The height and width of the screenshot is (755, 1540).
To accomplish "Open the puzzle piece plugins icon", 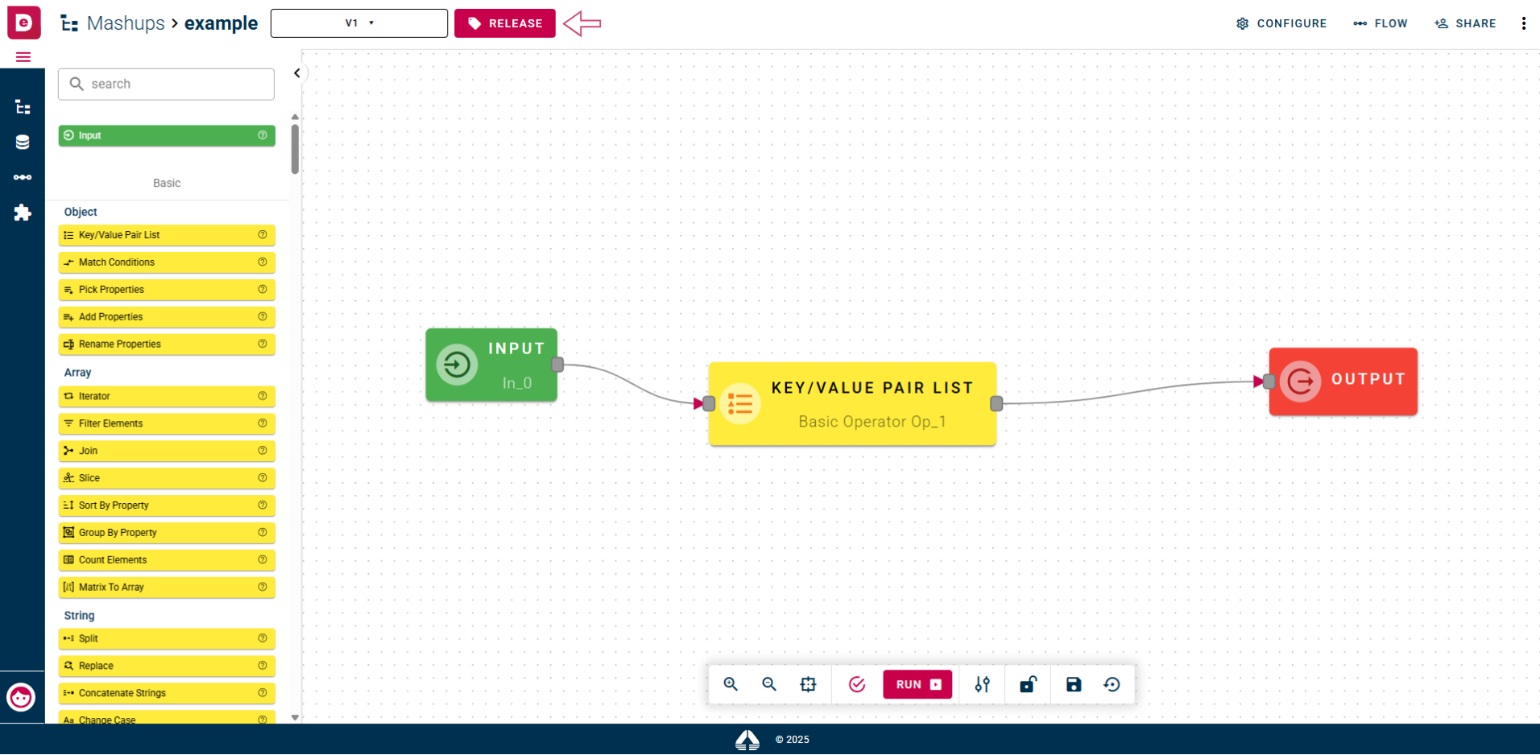I will click(x=23, y=212).
